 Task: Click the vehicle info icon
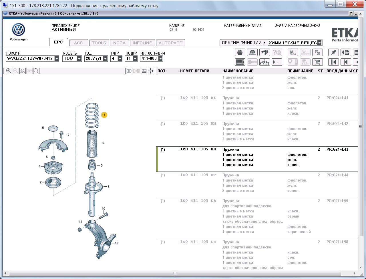click(x=264, y=62)
